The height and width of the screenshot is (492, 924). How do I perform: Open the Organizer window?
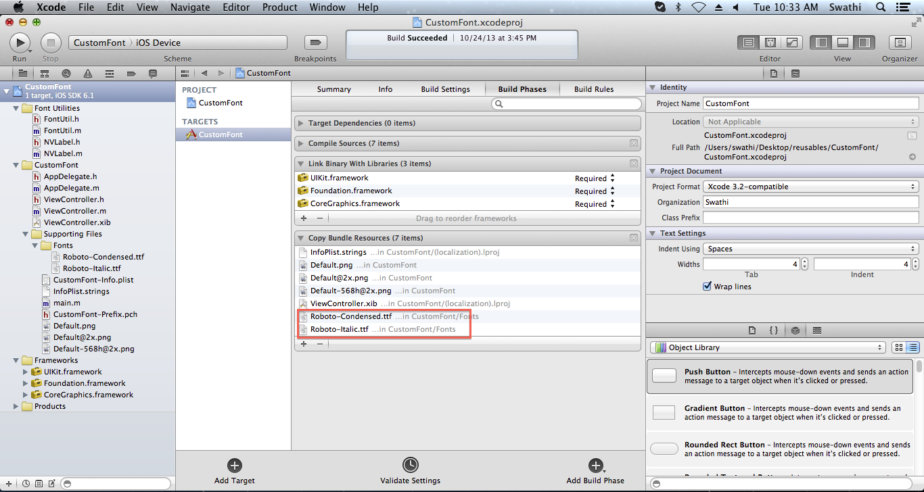(x=900, y=43)
